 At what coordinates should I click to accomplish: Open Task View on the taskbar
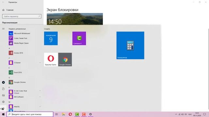[x=56, y=114]
